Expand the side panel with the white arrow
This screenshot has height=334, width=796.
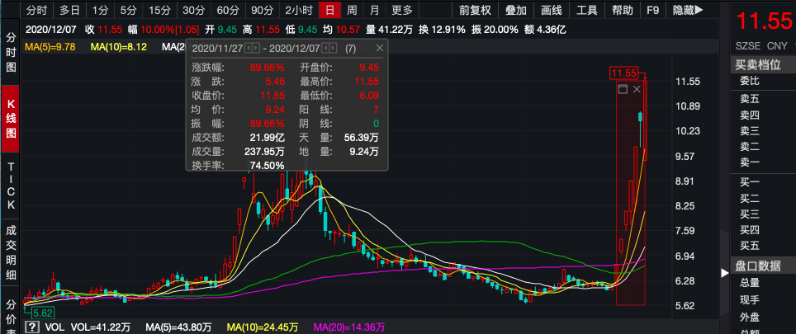pos(724,273)
